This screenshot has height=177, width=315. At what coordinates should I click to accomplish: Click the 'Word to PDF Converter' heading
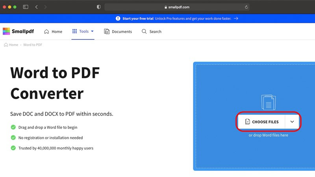(55, 83)
